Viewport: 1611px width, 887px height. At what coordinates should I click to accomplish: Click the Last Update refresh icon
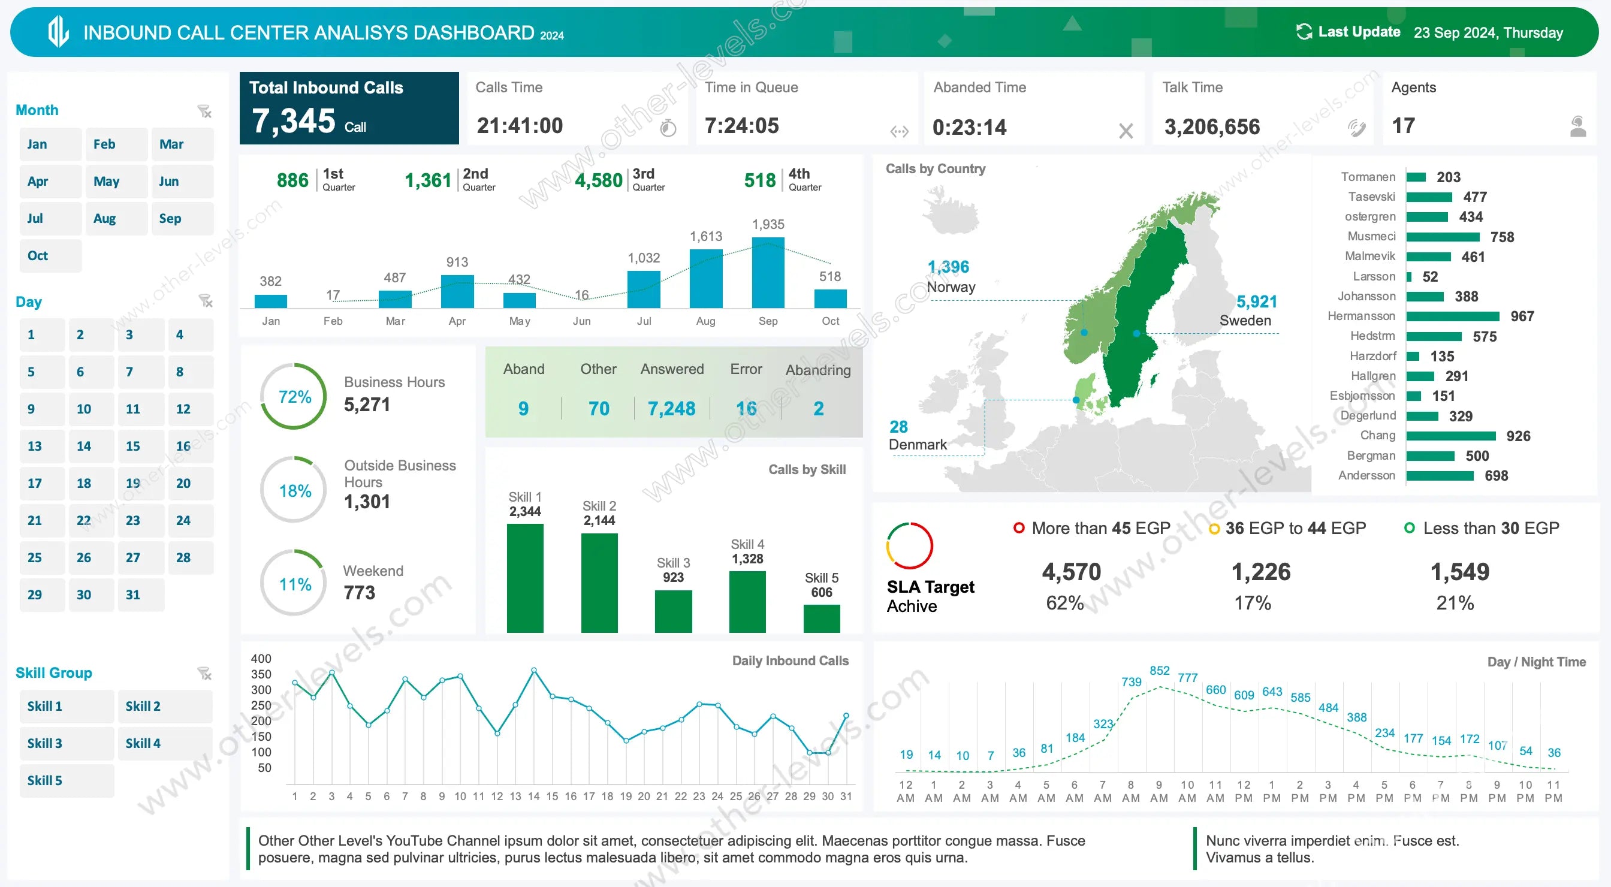(x=1304, y=32)
